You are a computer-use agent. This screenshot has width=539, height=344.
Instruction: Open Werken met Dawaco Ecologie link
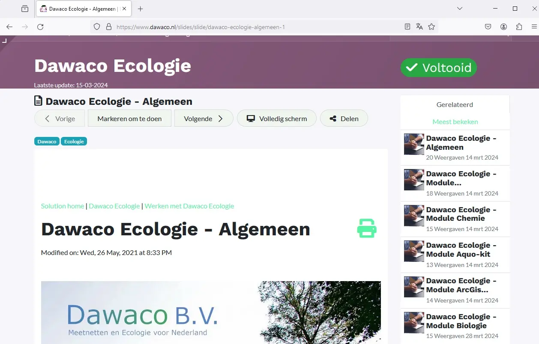point(189,206)
